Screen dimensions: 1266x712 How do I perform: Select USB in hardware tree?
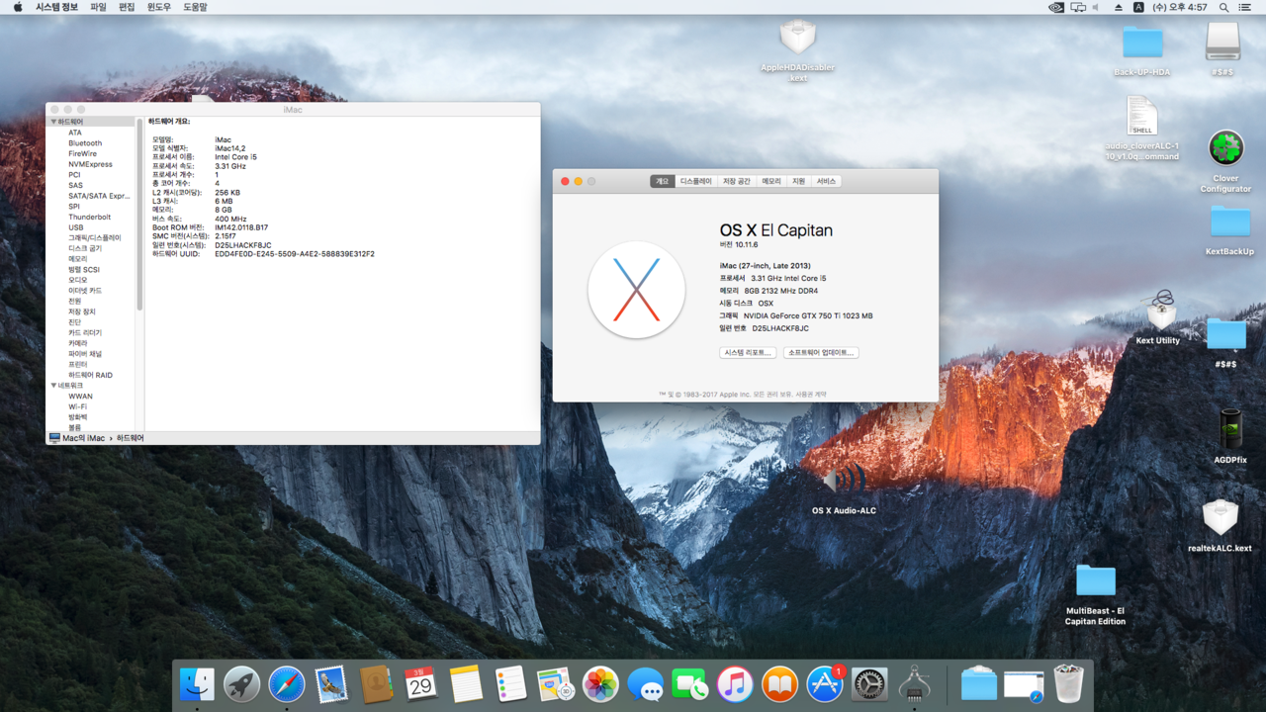[75, 227]
